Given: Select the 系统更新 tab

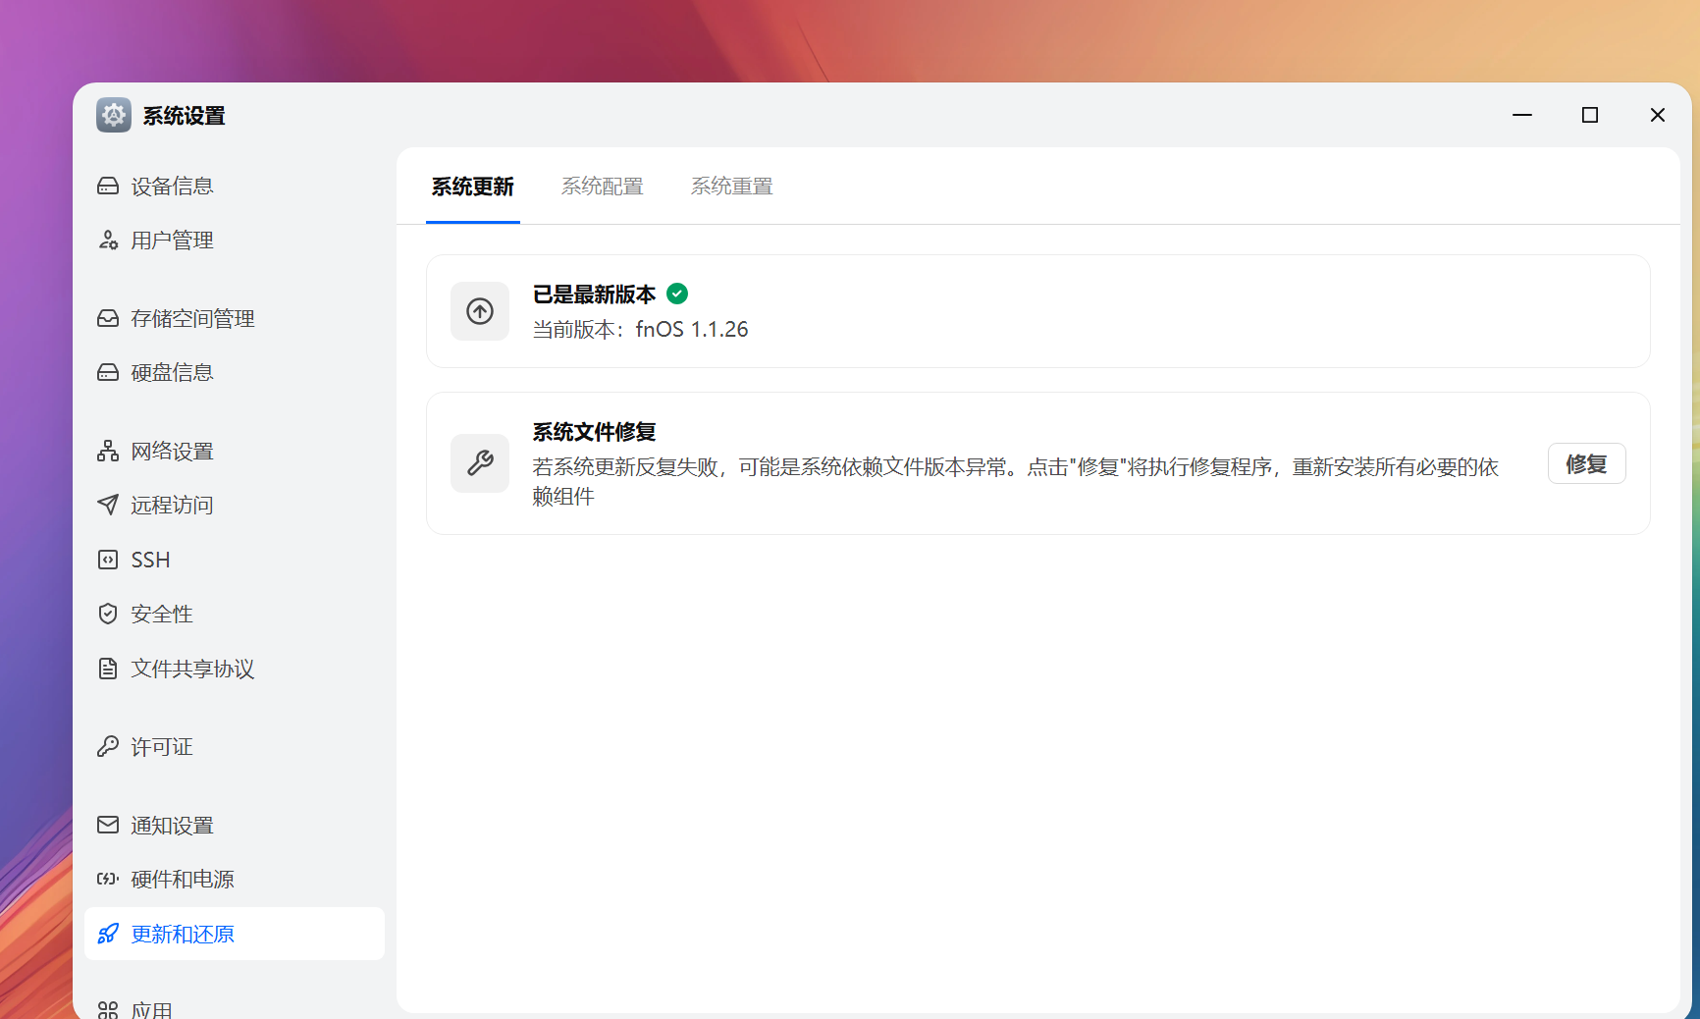Looking at the screenshot, I should [472, 187].
